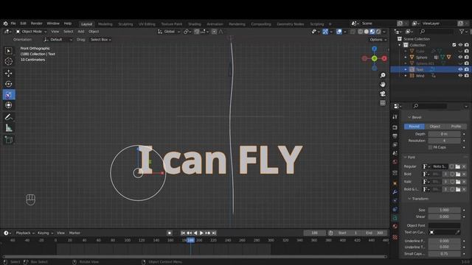
Task: Expand the Sphere object in outliner
Action: pyautogui.click(x=406, y=57)
